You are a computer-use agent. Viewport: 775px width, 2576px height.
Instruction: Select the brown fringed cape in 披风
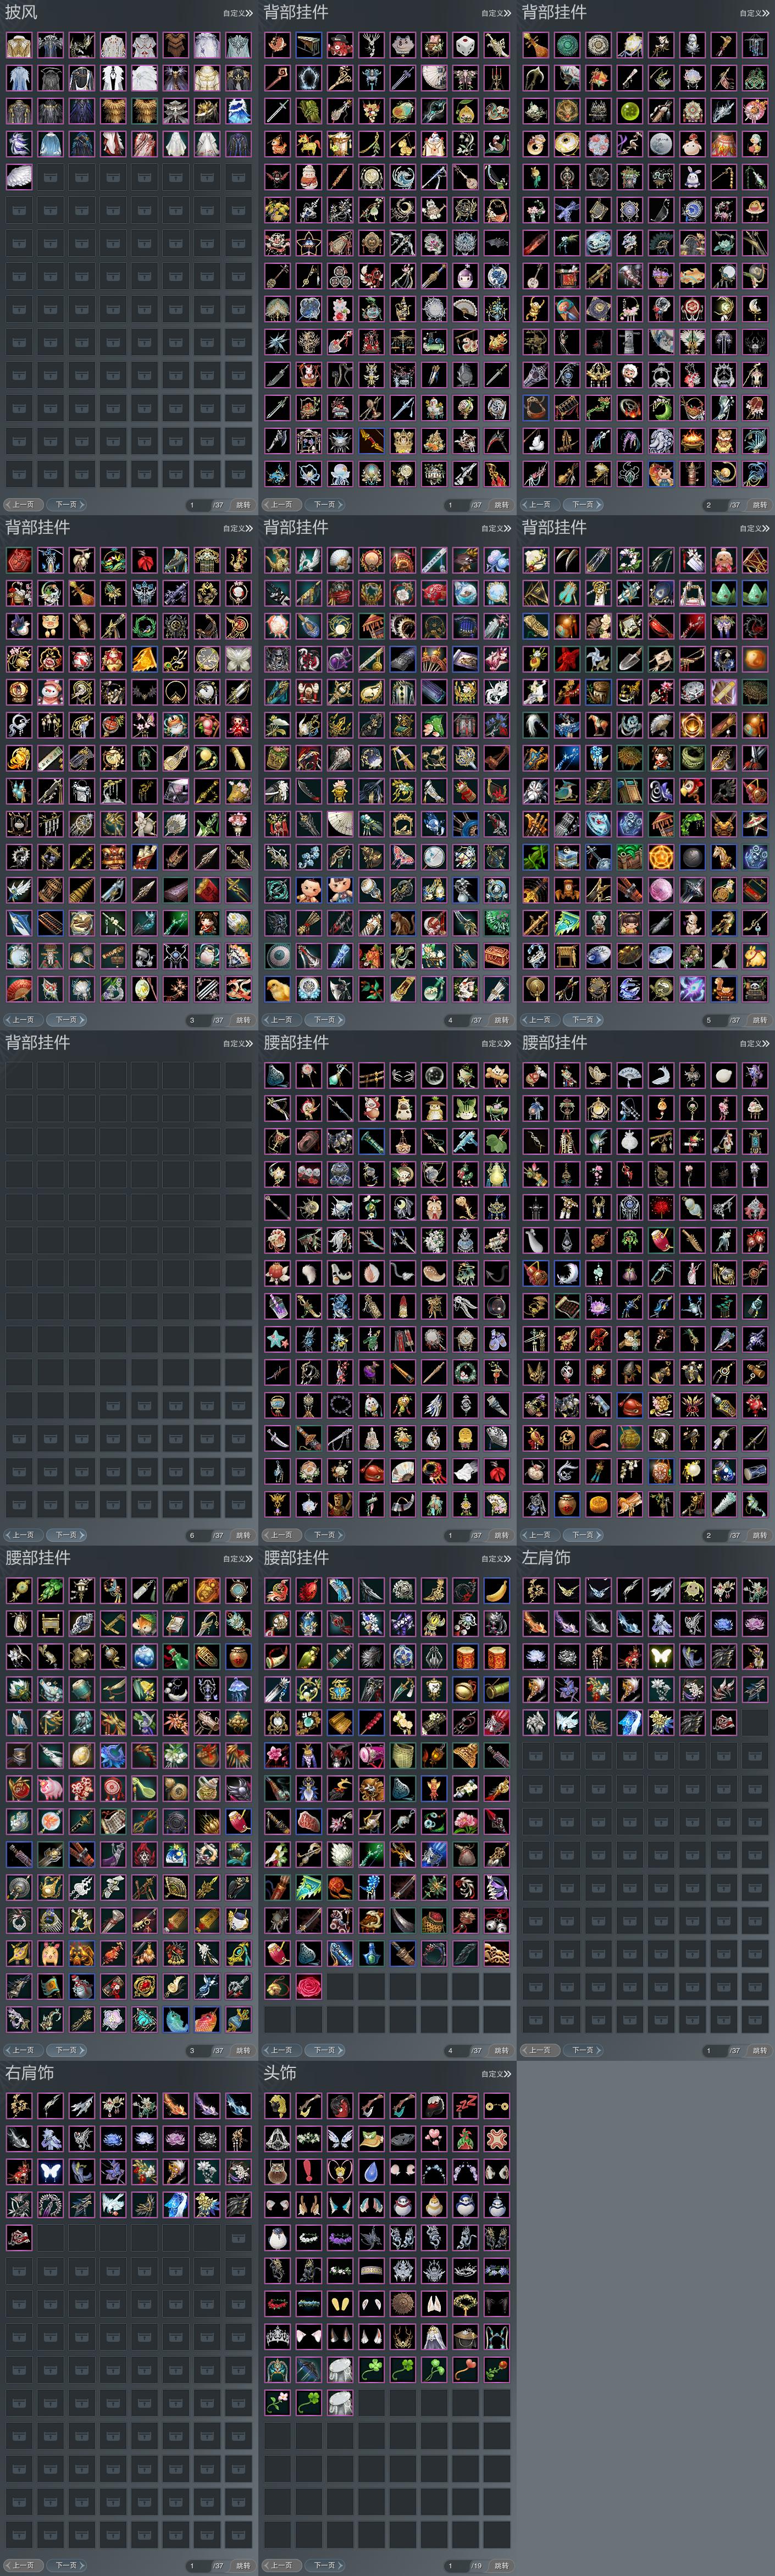point(176,45)
